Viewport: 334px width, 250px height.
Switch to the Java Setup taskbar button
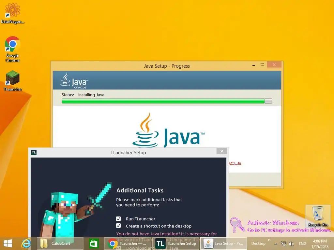pyautogui.click(x=224, y=243)
